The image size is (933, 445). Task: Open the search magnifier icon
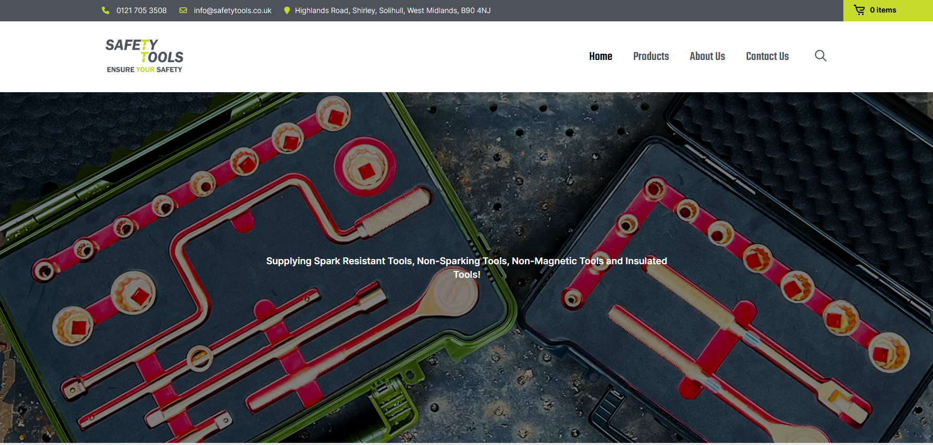pyautogui.click(x=820, y=56)
